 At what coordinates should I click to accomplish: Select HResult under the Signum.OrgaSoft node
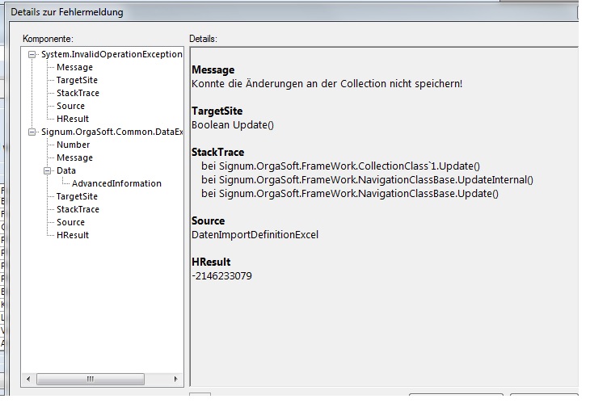[x=73, y=236]
